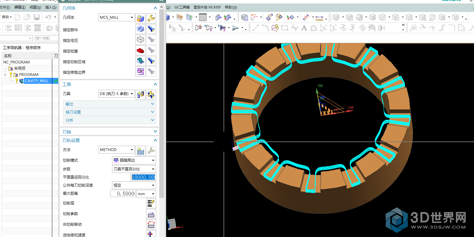Collapse the 工具 section
The width and height of the screenshot is (474, 237).
pyautogui.click(x=155, y=84)
